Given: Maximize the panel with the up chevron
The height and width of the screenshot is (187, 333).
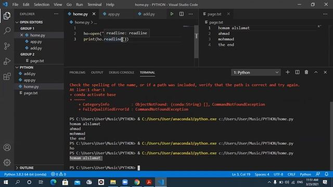Looking at the screenshot, I should 316,72.
